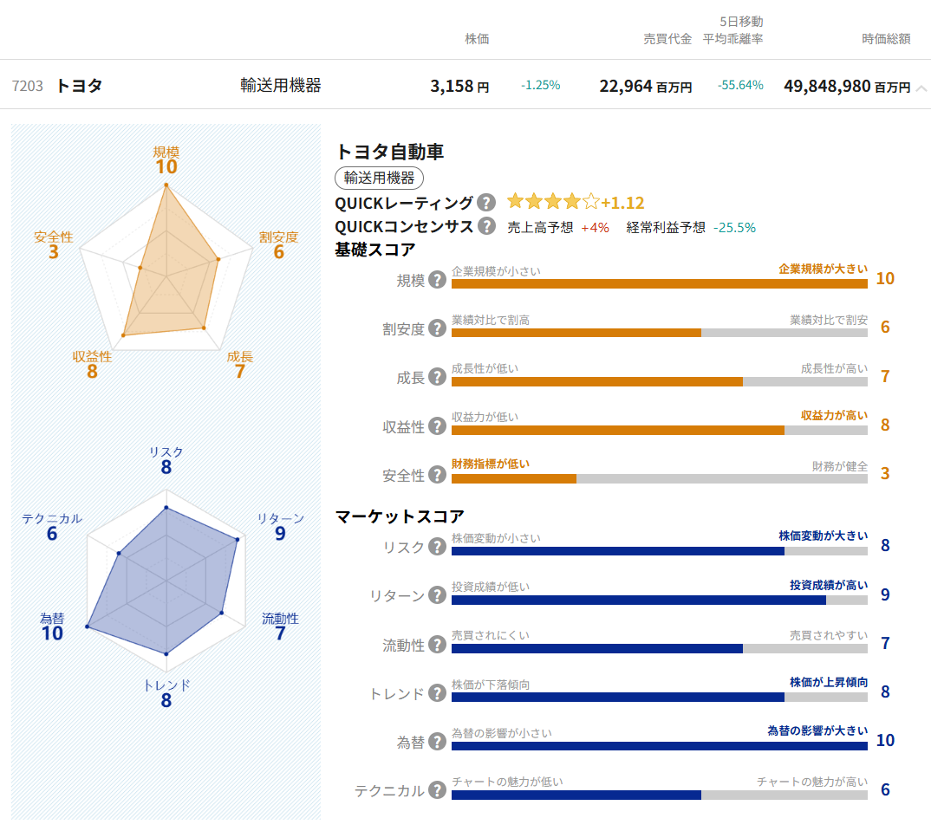The image size is (931, 831).
Task: Click the リスク help icon under マーケットスコア
Action: click(x=438, y=548)
